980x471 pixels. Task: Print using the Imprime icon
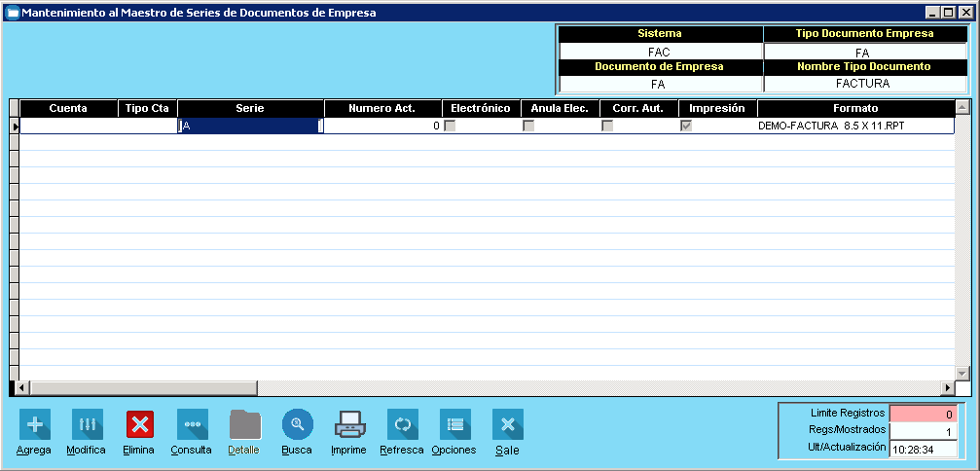349,425
